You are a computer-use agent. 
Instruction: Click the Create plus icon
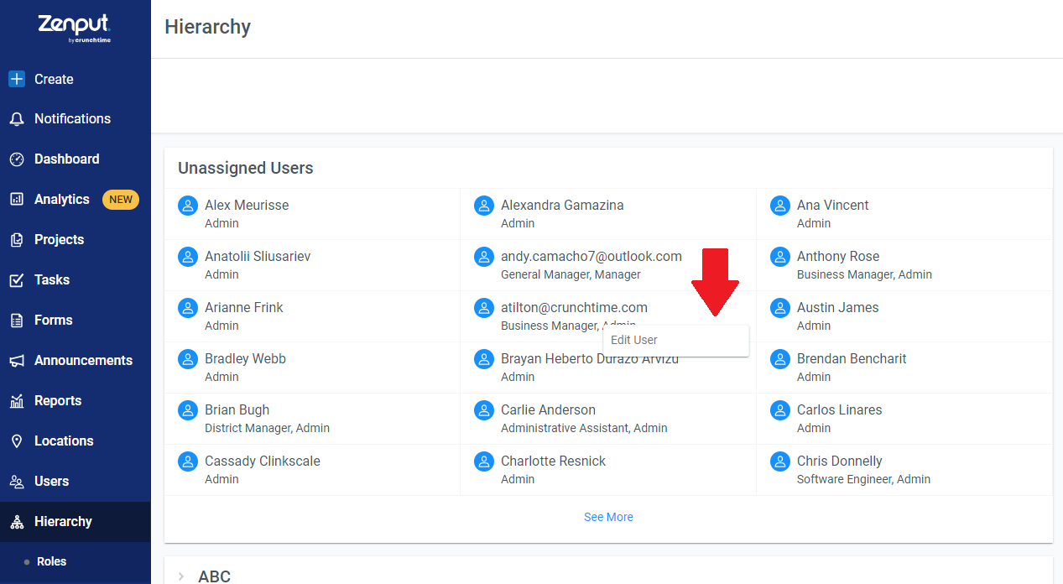click(x=17, y=79)
